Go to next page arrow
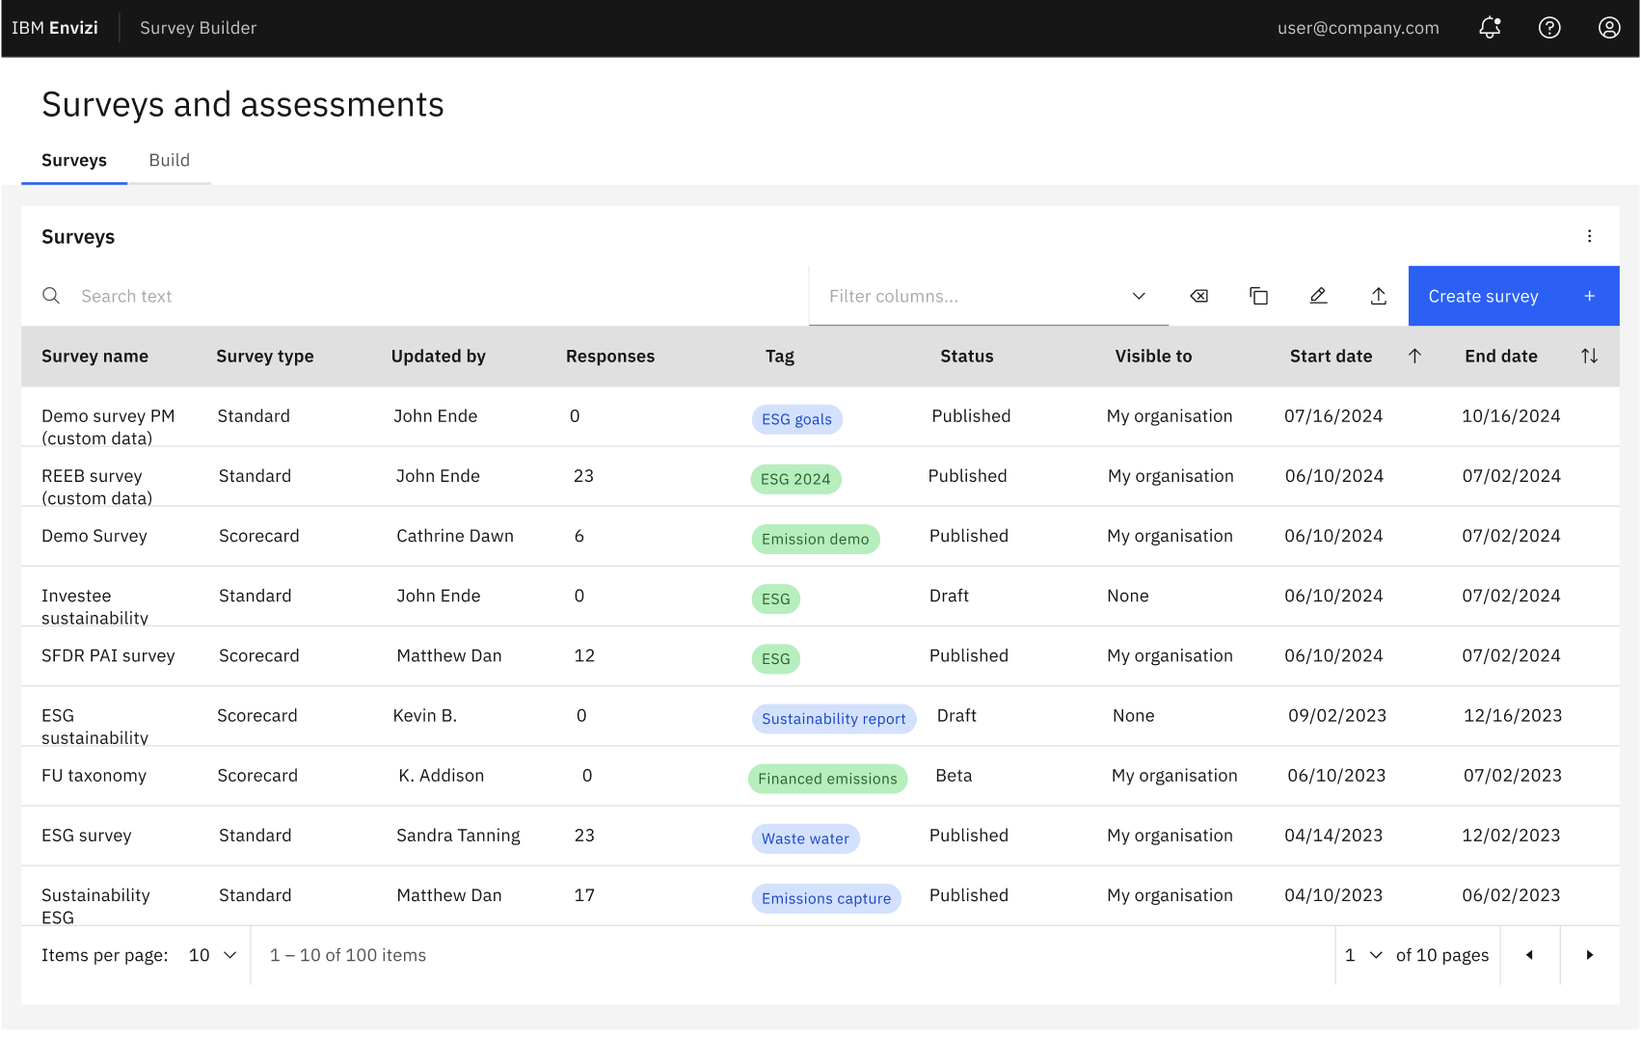This screenshot has height=1037, width=1641. click(1589, 955)
